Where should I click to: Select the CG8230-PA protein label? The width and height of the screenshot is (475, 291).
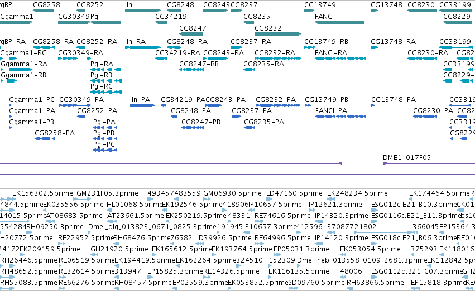coord(433,111)
